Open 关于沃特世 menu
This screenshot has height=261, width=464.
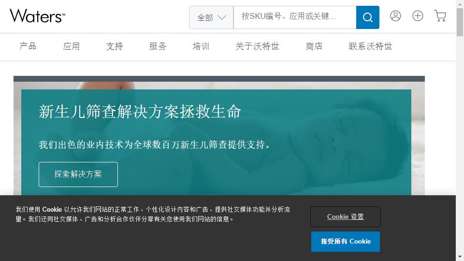(257, 46)
